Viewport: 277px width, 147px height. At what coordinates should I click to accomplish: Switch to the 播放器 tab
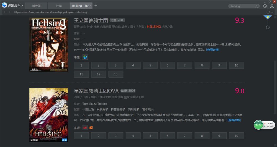click(36, 6)
